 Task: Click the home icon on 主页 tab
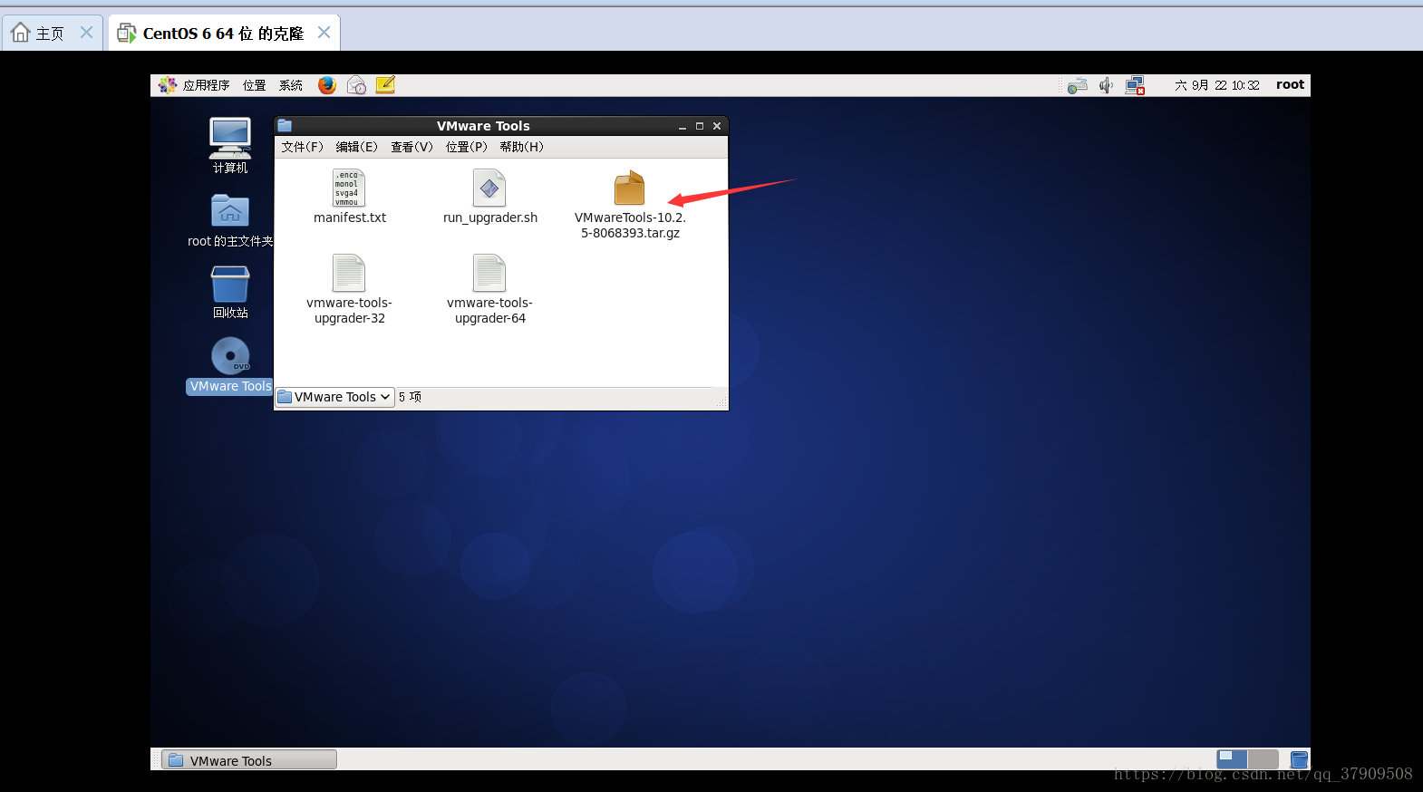click(x=21, y=33)
